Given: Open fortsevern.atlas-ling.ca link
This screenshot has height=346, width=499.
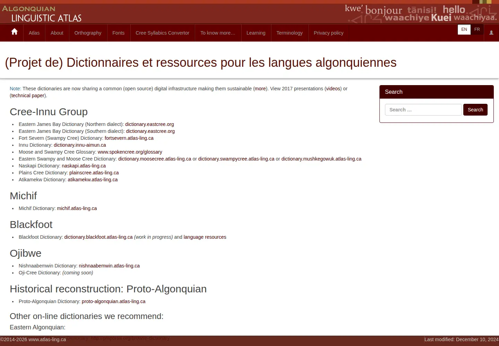Looking at the screenshot, I should click(129, 138).
